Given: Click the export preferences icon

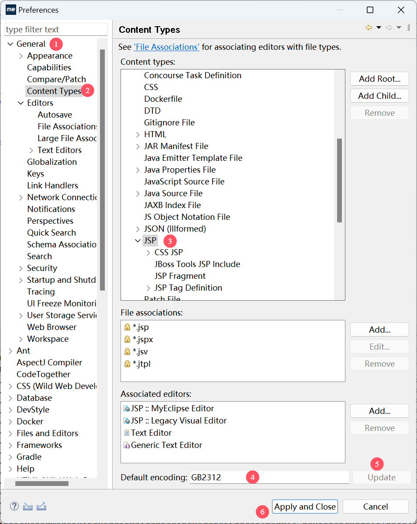Looking at the screenshot, I should pos(41,506).
